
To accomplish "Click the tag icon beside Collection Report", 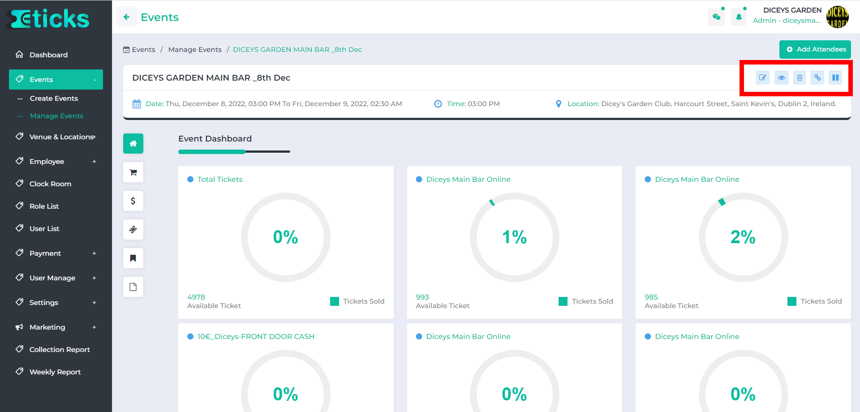I will click(x=19, y=349).
